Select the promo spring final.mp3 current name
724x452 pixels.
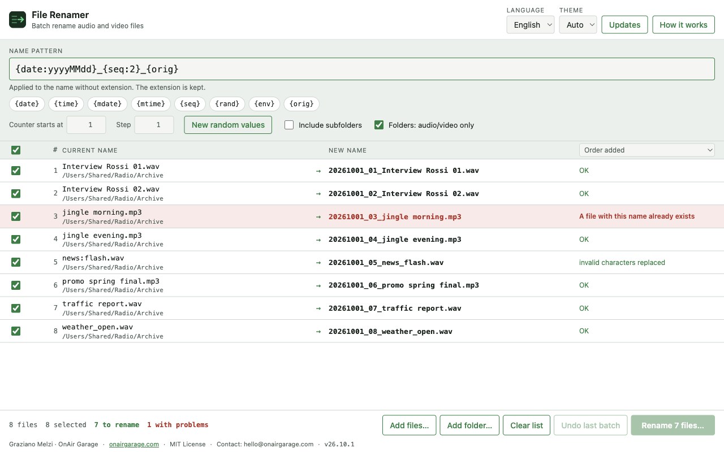(111, 281)
